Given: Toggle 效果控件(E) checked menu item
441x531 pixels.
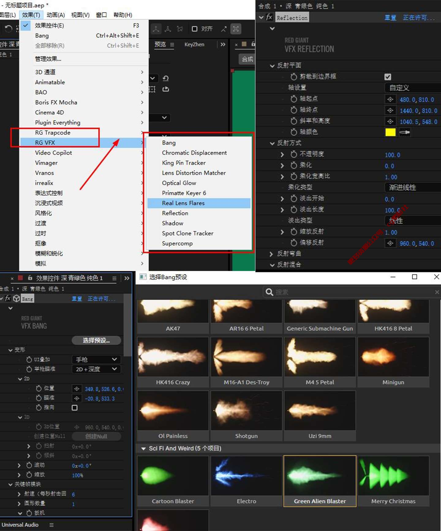Looking at the screenshot, I should point(84,25).
